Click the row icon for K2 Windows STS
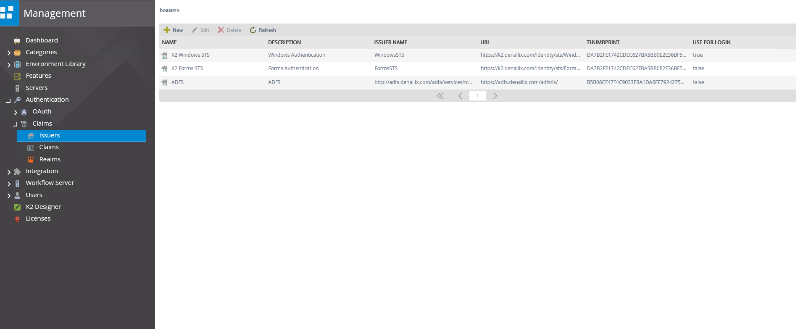The height and width of the screenshot is (329, 798). pos(164,55)
